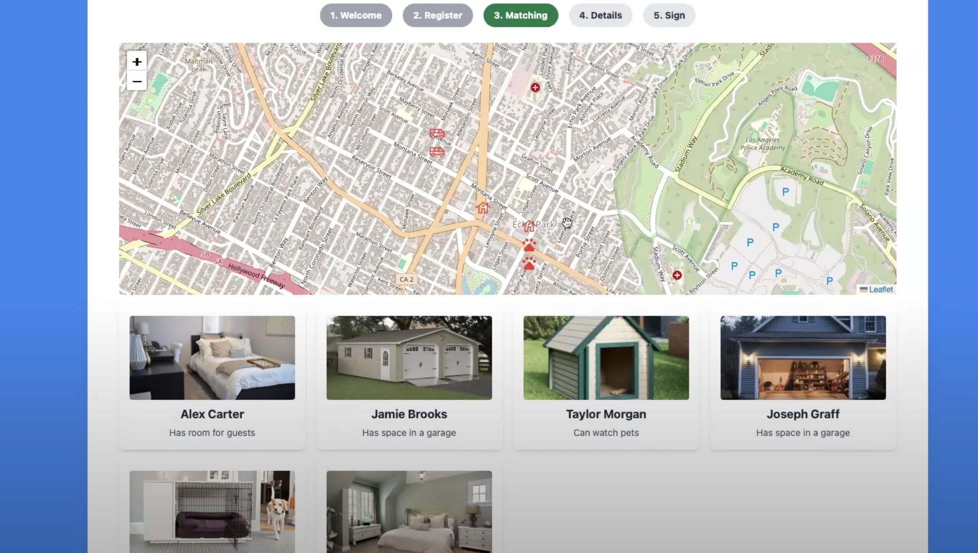978x553 pixels.
Task: Click Taylor Morgan's name on the card
Action: [606, 414]
